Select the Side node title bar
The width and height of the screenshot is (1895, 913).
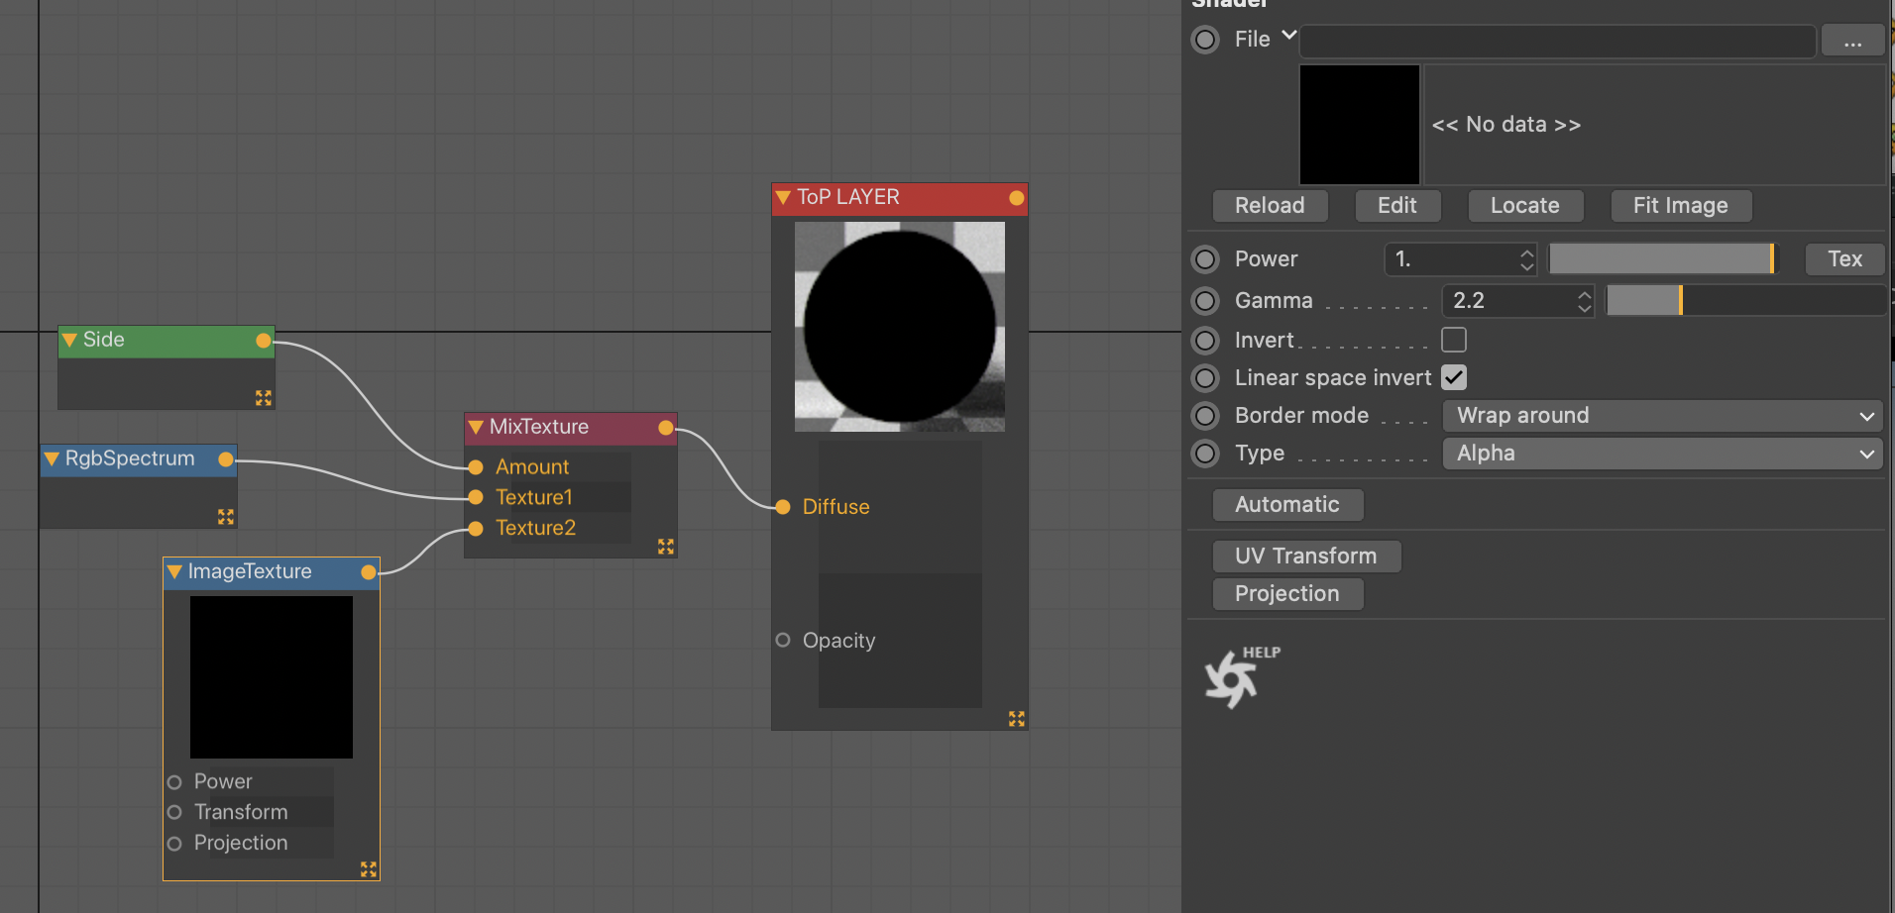pos(167,341)
